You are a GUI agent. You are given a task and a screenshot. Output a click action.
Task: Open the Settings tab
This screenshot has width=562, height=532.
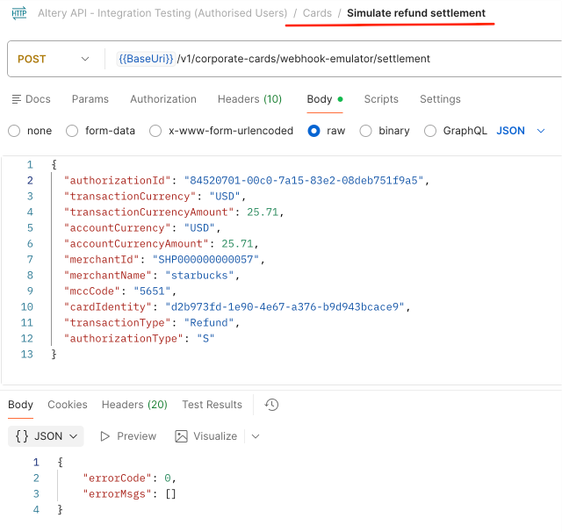point(440,99)
